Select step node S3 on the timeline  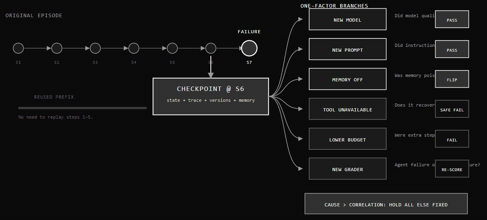pyautogui.click(x=95, y=48)
